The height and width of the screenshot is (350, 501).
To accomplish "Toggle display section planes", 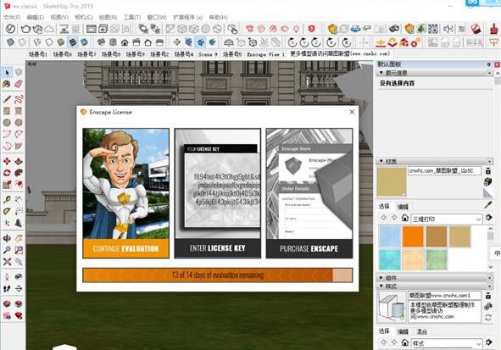I will (x=188, y=42).
